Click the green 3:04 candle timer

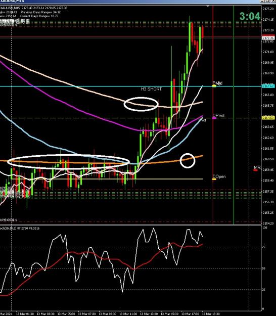(x=250, y=16)
